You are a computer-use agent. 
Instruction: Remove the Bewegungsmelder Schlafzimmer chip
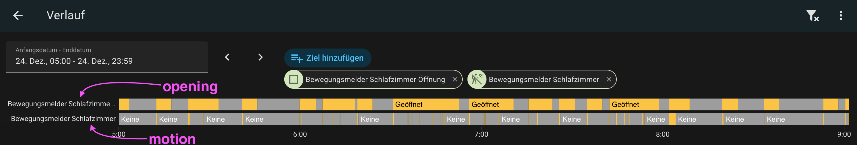[x=609, y=79]
